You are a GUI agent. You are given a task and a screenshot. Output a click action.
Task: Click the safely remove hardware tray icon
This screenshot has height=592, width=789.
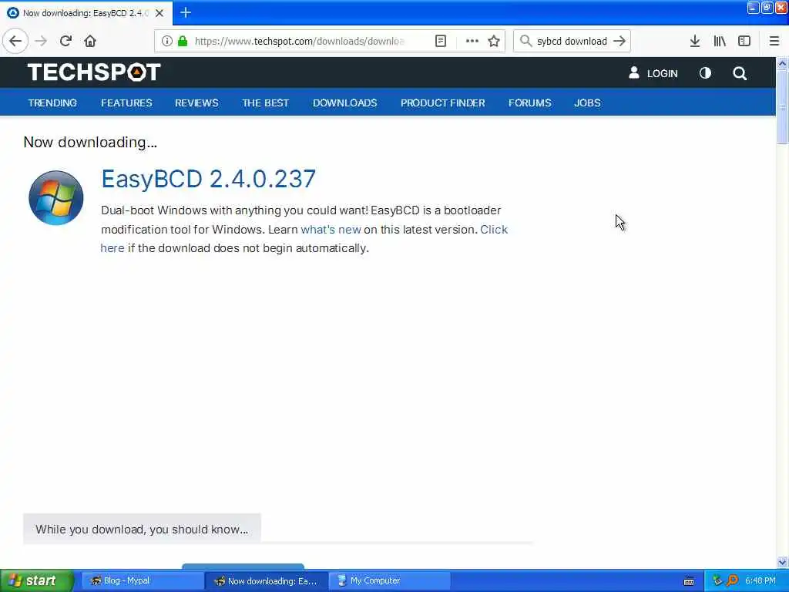pos(717,581)
